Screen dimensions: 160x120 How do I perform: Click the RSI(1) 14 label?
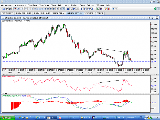point(8,77)
